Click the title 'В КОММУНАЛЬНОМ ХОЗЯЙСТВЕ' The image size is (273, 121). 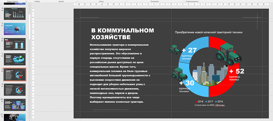(123, 34)
